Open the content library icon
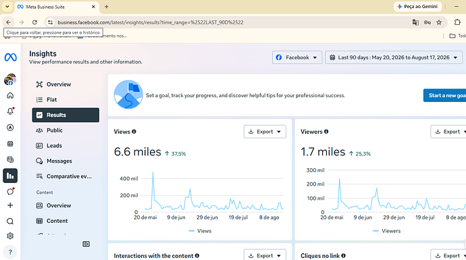Screen dimensions: 466x260 click(10, 159)
